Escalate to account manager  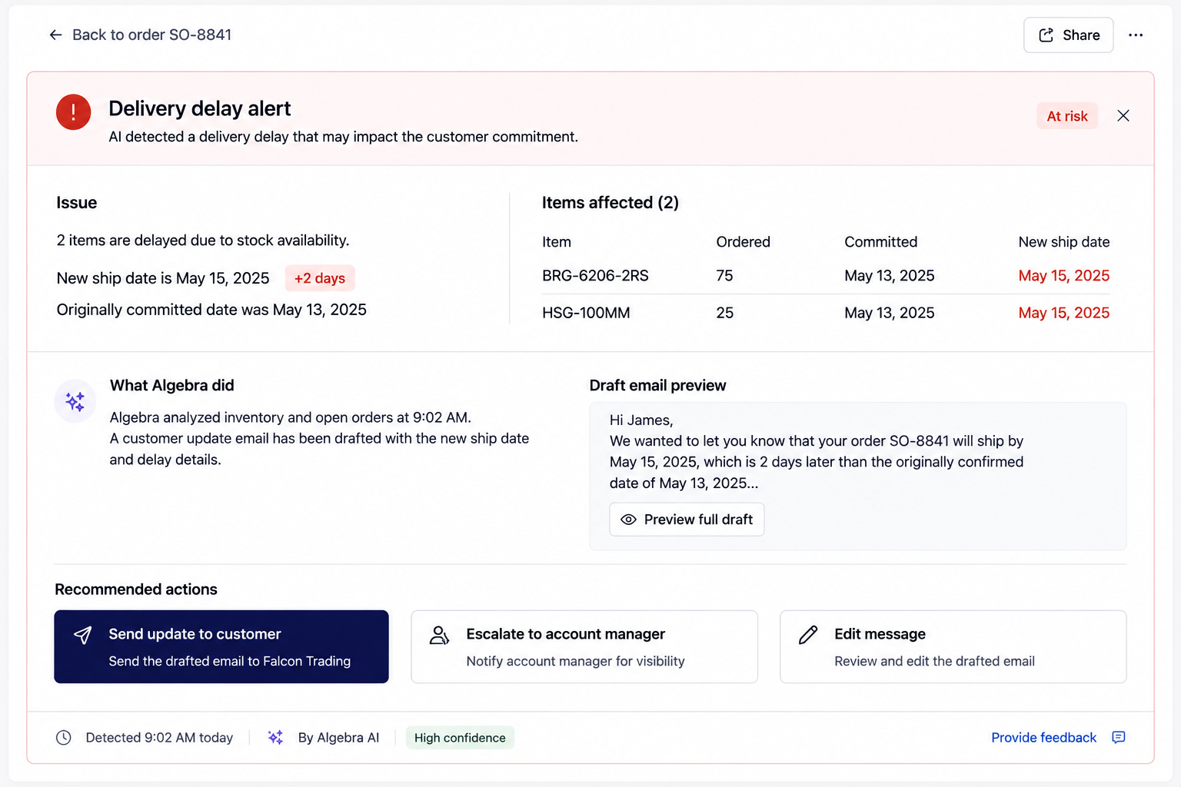click(584, 646)
